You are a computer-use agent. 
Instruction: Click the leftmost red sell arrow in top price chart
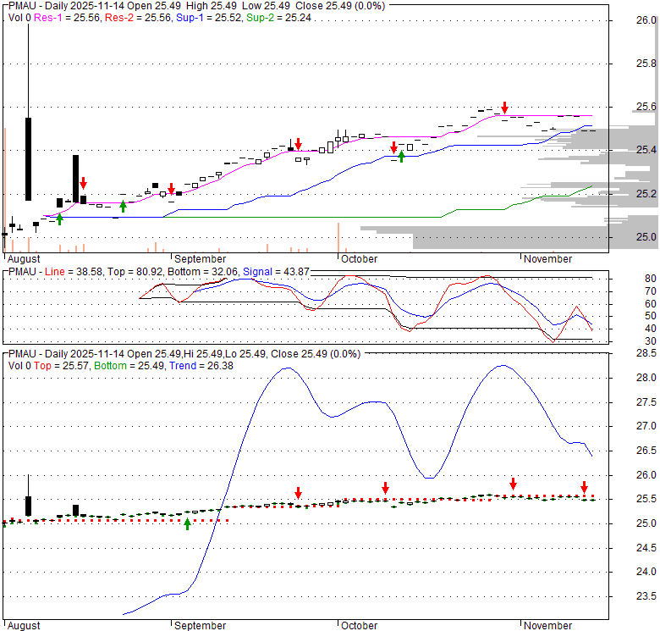coord(84,184)
